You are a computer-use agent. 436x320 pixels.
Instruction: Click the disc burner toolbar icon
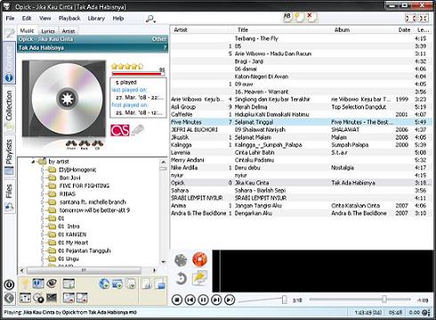click(38, 298)
